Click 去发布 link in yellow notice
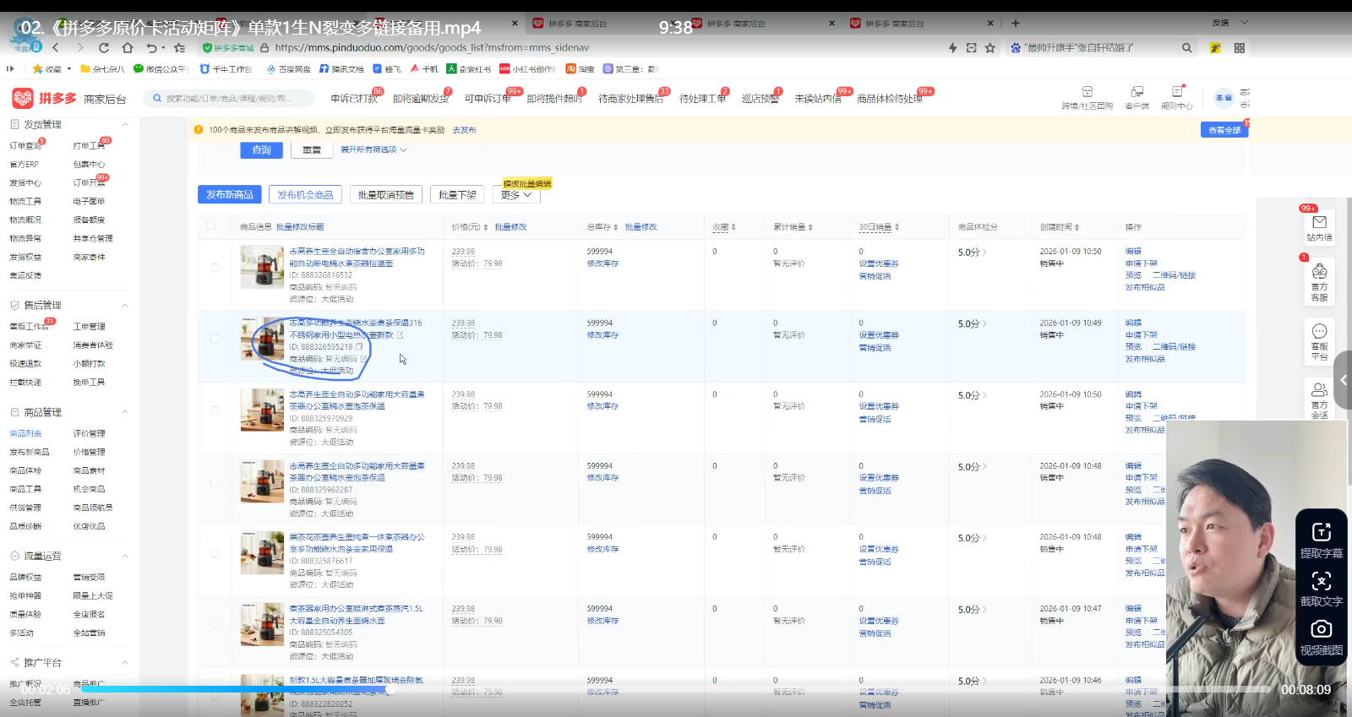This screenshot has width=1352, height=717. 464,130
